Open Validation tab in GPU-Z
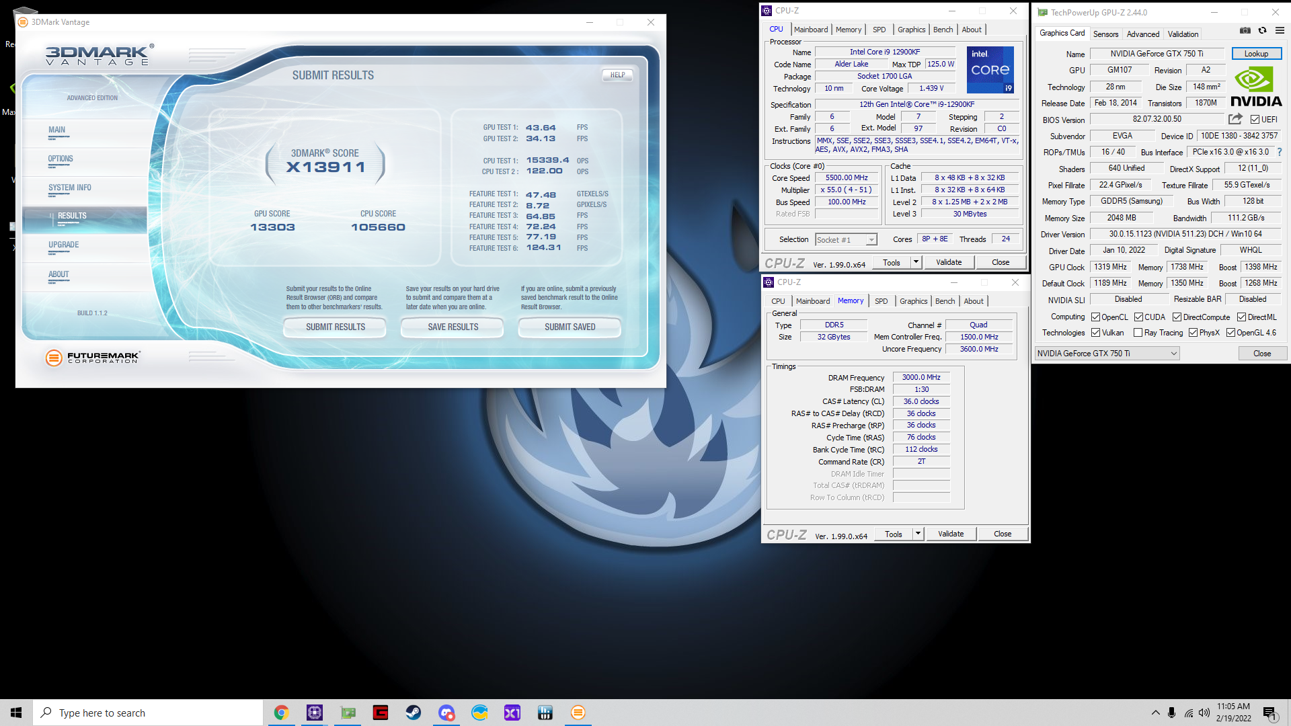This screenshot has height=726, width=1291. [1183, 34]
